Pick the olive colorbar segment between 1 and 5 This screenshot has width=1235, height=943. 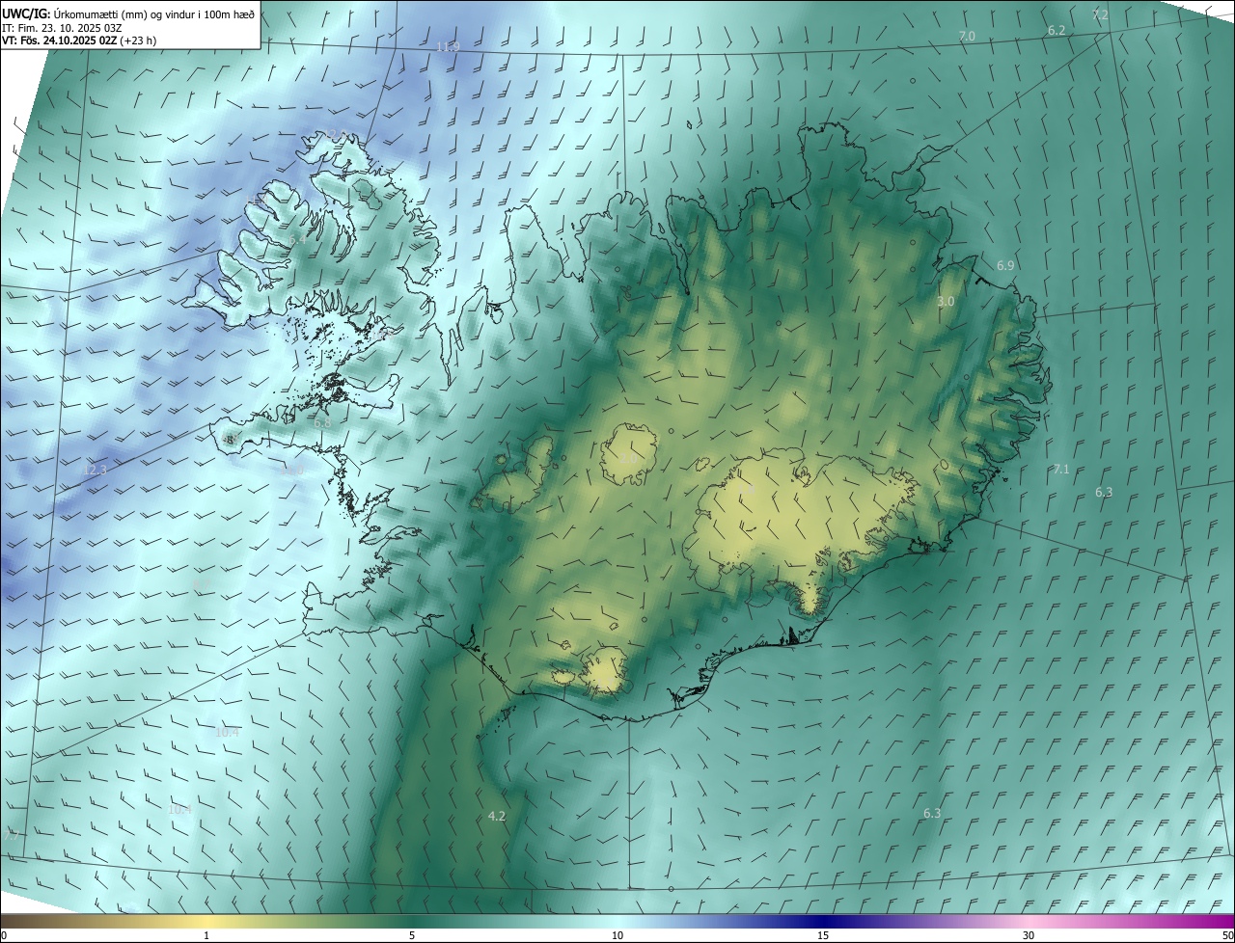[309, 921]
